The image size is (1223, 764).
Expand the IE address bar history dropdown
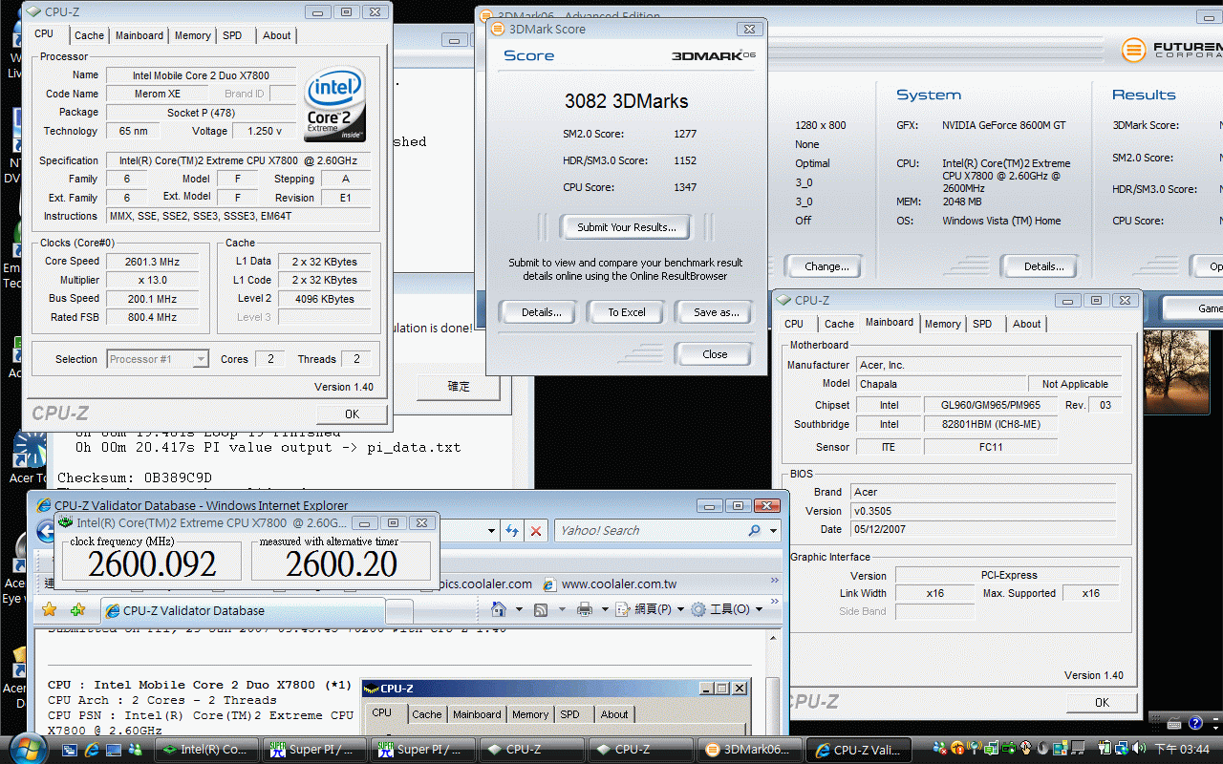(x=492, y=531)
